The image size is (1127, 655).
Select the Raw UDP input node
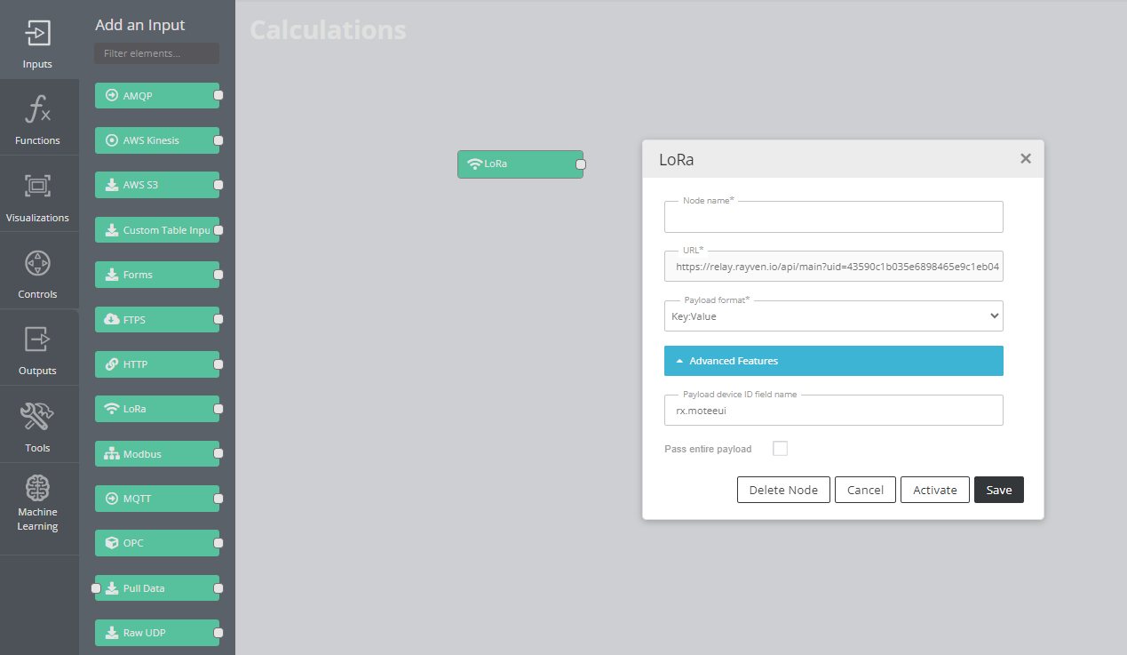tap(157, 633)
